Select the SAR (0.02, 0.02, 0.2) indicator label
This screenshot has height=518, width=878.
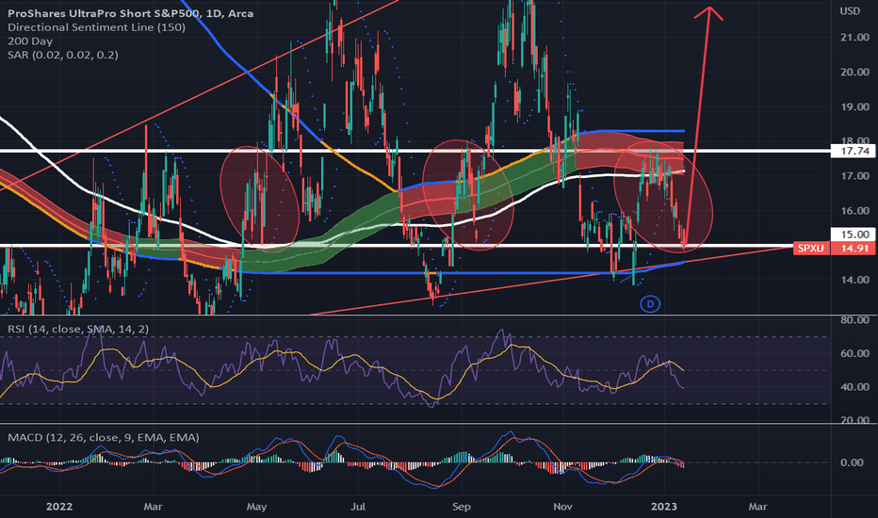(x=63, y=55)
